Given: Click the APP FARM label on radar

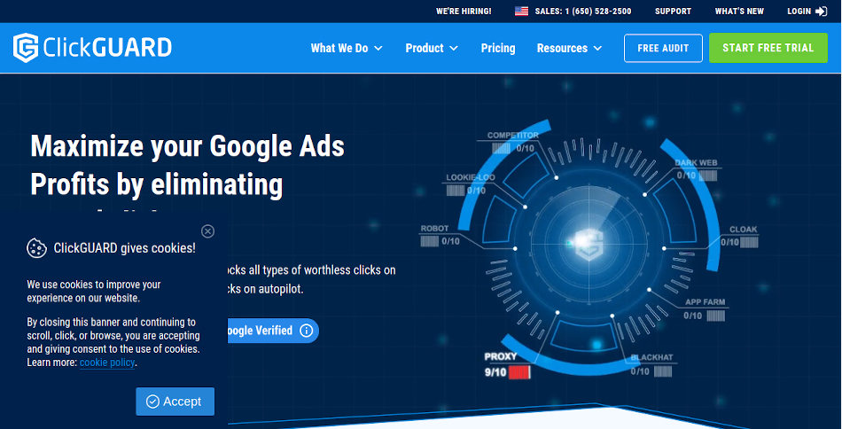Looking at the screenshot, I should [x=706, y=302].
